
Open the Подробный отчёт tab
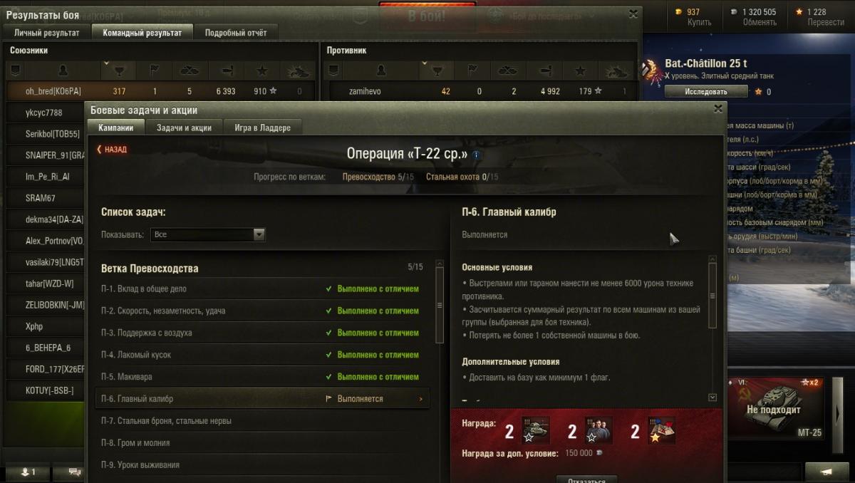(236, 32)
